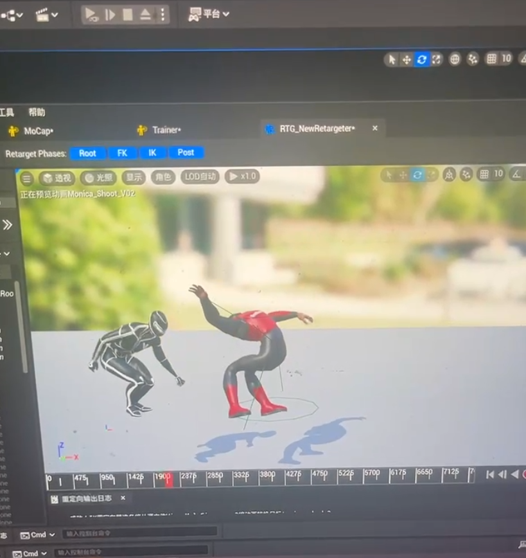The image size is (526, 558).
Task: Pick the scale tool in upper toolbar
Action: [x=436, y=59]
